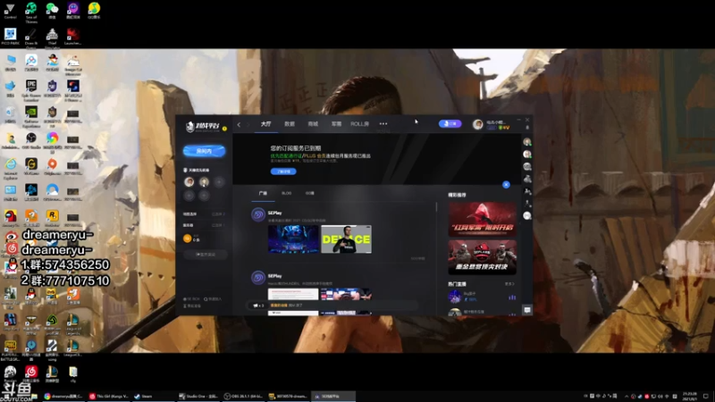Expand server selection row in left panel
Screen dimensions: 715x402
(x=205, y=225)
